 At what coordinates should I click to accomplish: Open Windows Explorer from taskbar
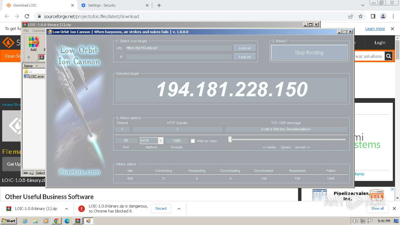[35, 221]
